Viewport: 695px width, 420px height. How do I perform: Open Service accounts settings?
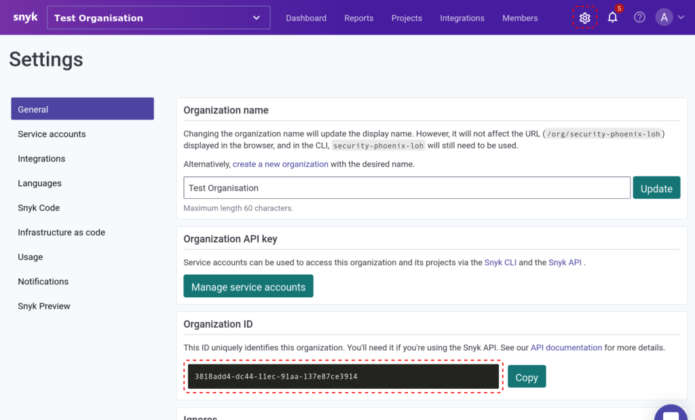pos(52,134)
